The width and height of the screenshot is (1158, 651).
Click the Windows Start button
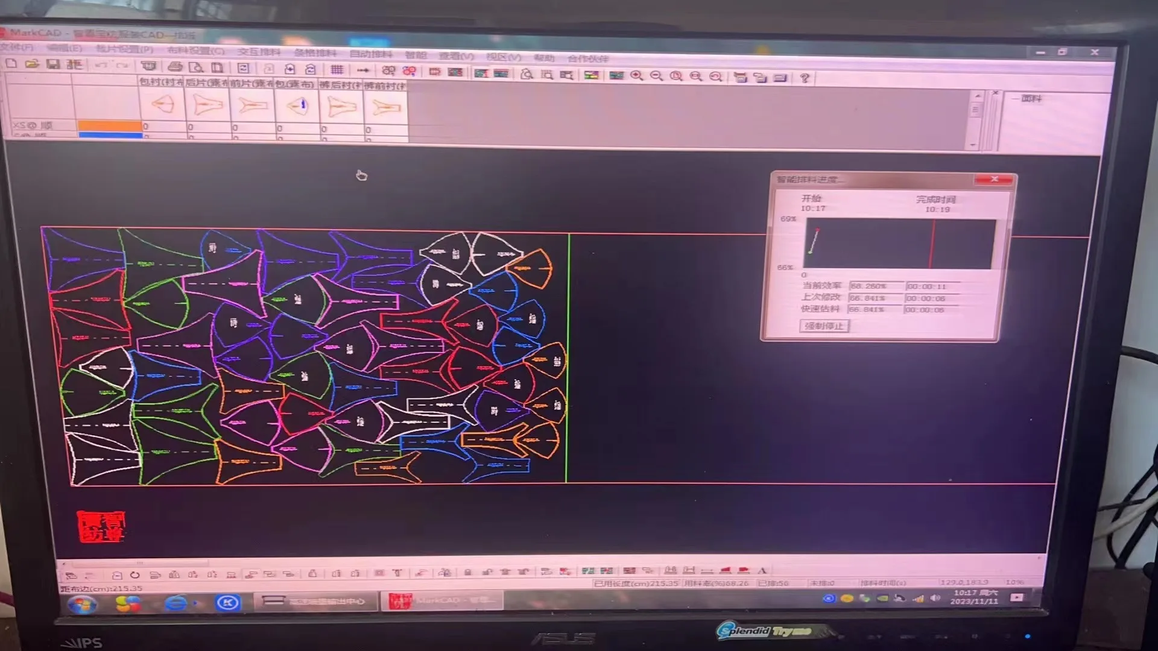81,604
